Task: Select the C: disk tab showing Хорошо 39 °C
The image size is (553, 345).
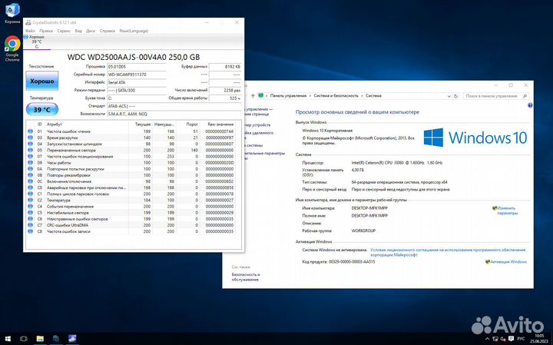Action: click(x=37, y=41)
